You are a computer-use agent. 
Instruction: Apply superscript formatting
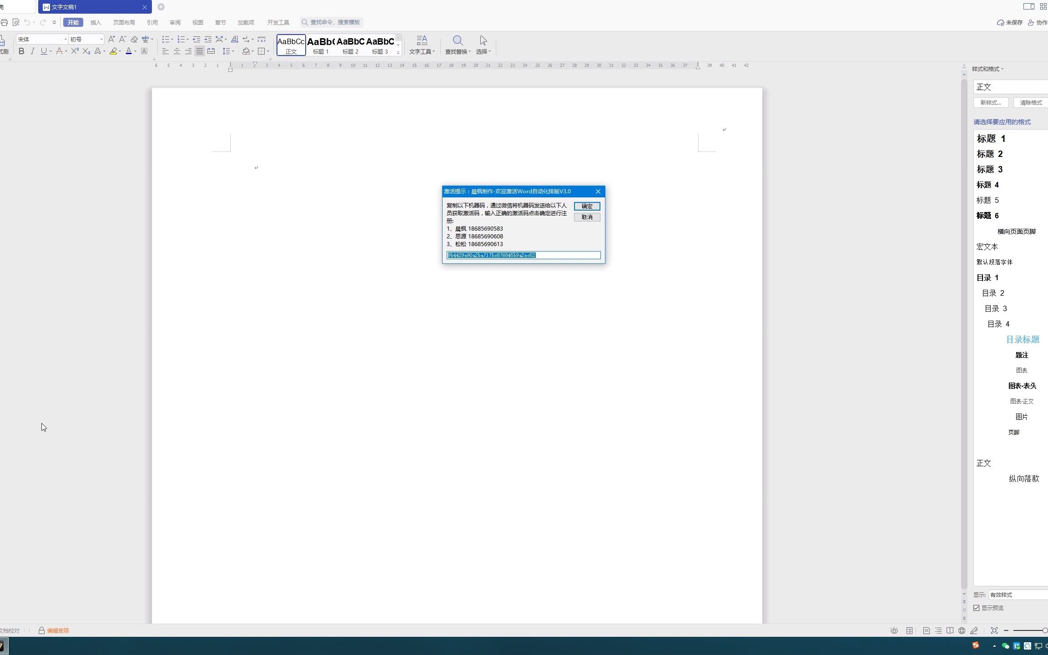(x=75, y=51)
